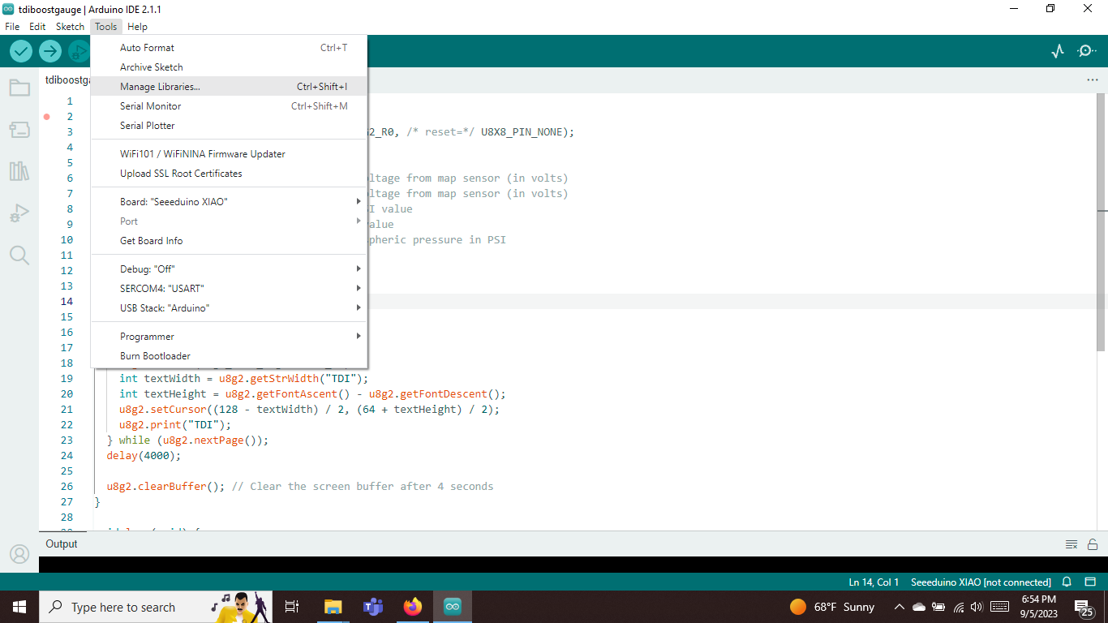Screen dimensions: 1108x623
Task: Click the weather 68°F Sunny widget
Action: (x=833, y=607)
